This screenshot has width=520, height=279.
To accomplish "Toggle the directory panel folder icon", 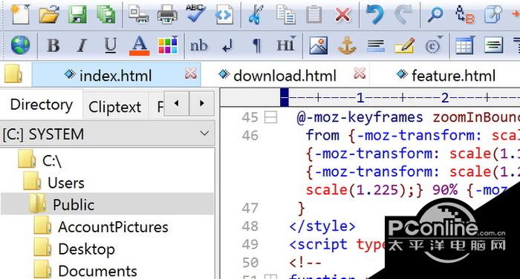I will [x=13, y=74].
